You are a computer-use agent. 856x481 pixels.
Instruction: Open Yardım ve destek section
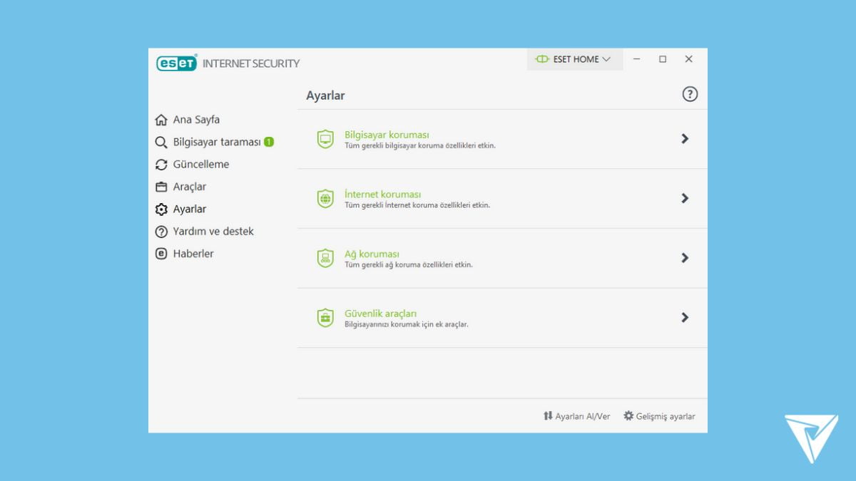pos(213,232)
